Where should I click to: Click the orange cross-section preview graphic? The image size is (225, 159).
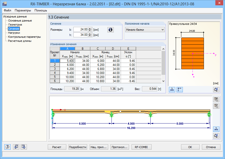(x=192, y=54)
